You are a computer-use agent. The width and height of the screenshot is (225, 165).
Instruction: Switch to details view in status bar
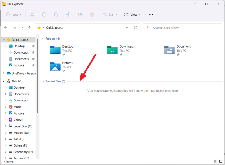click(215, 162)
